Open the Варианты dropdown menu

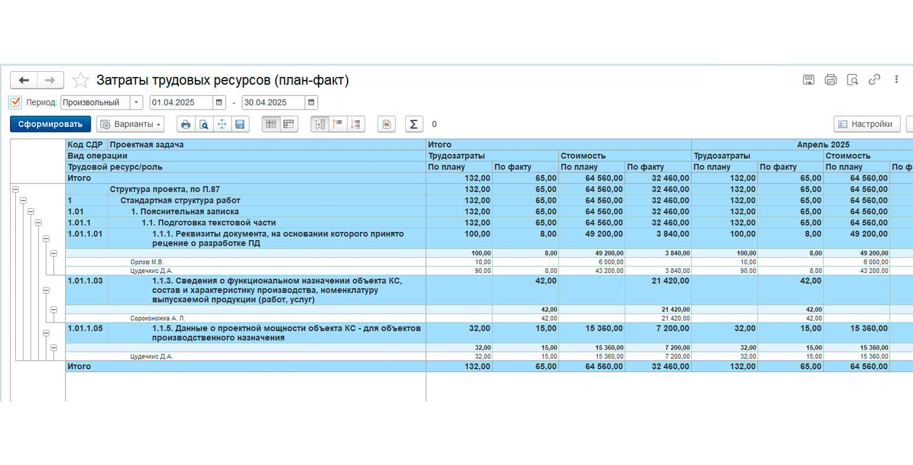[x=130, y=124]
